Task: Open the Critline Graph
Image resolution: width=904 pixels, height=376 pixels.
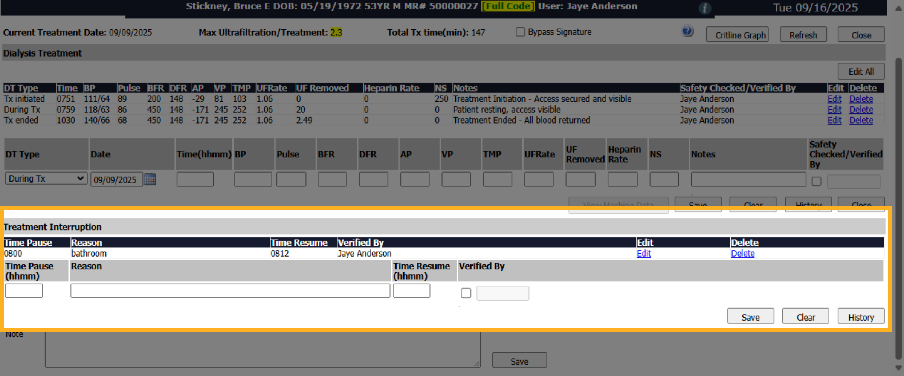Action: [x=737, y=35]
